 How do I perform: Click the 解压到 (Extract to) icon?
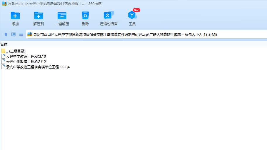coord(39,16)
